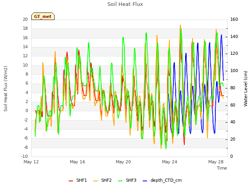Viewport: 251px width, 188px height.
Task: Click the green SHF3 legend swatch
Action: click(120, 181)
